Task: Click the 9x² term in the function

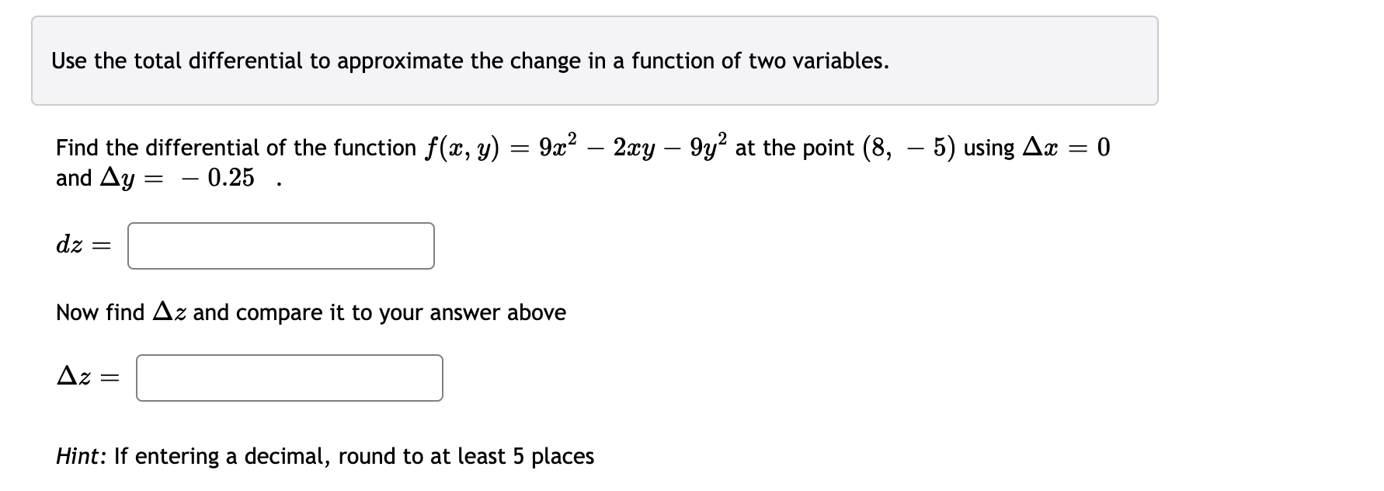Action: pyautogui.click(x=556, y=146)
